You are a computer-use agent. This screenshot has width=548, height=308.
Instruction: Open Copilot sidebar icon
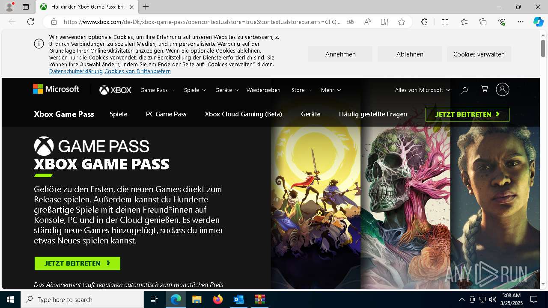(x=538, y=22)
